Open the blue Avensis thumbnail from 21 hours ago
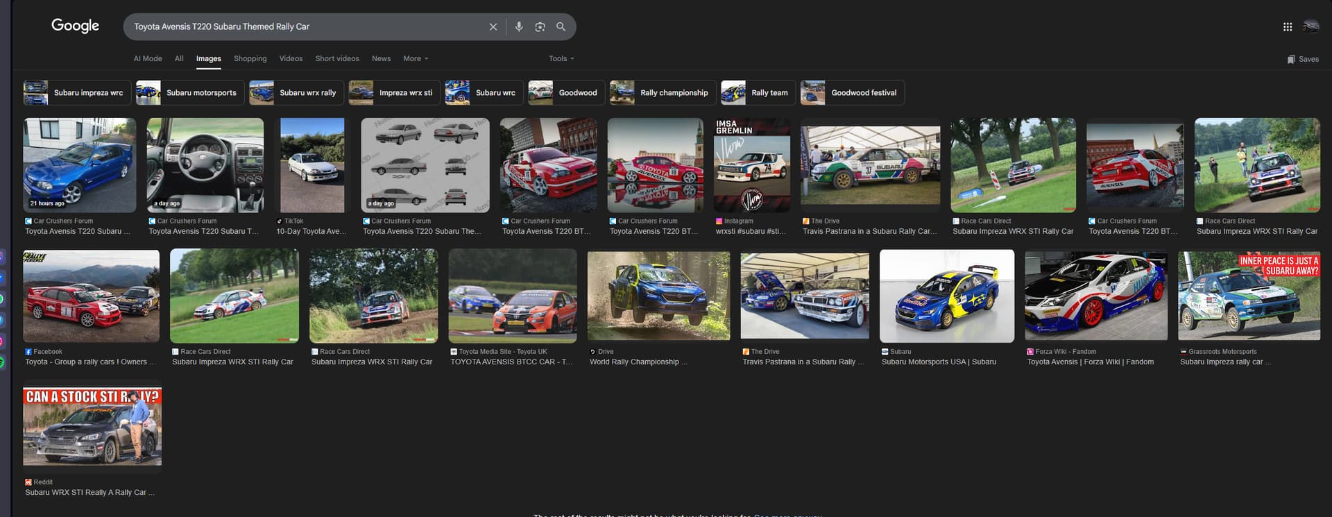The height and width of the screenshot is (517, 1332). [80, 165]
